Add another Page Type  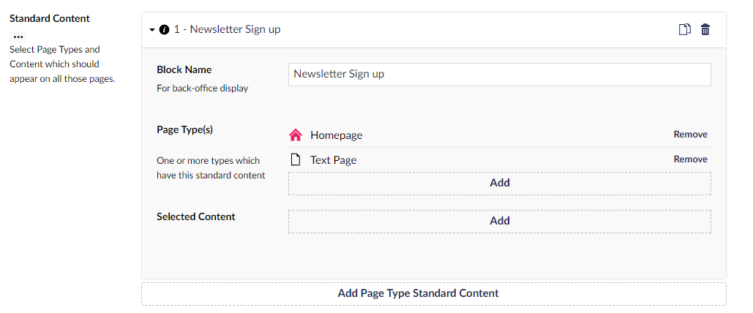pyautogui.click(x=499, y=183)
